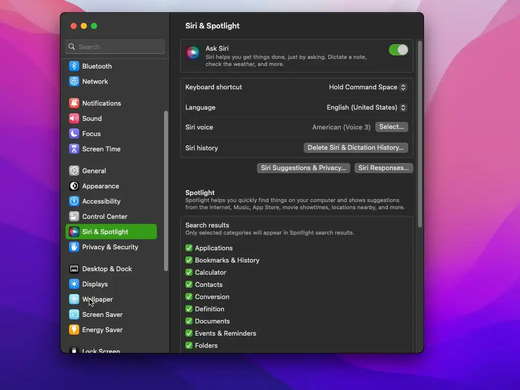Select the Network text label in the sidebar
The height and width of the screenshot is (390, 520).
pos(95,82)
